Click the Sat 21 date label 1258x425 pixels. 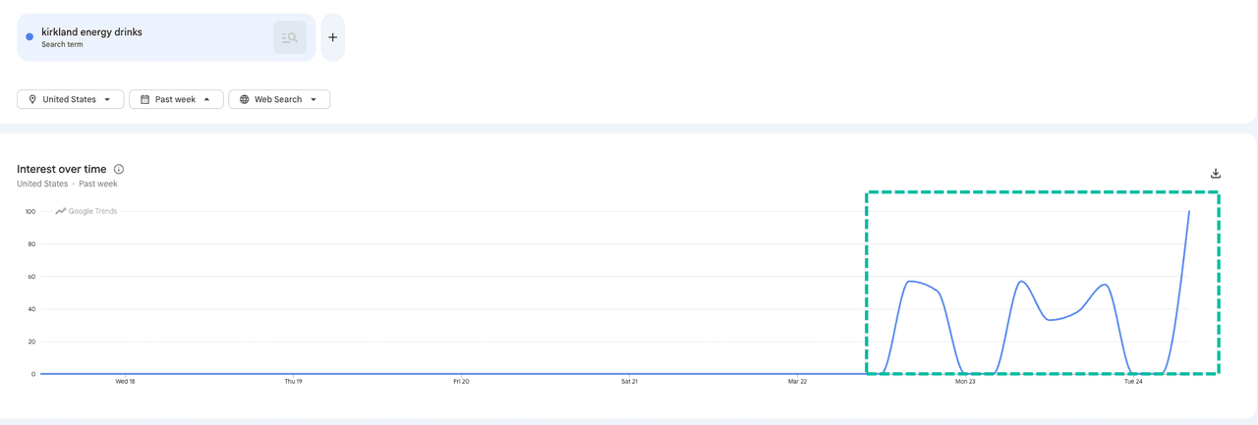(x=629, y=381)
